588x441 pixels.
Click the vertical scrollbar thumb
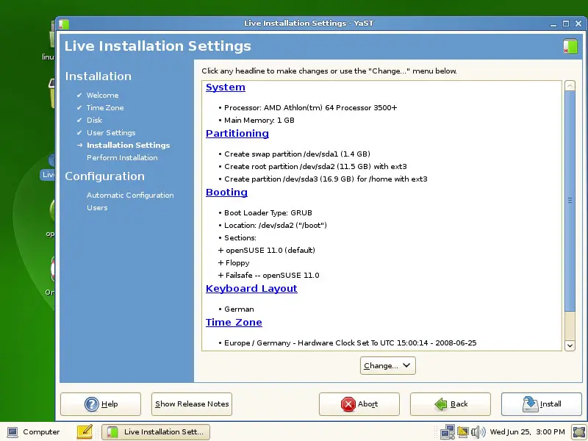[x=570, y=201]
